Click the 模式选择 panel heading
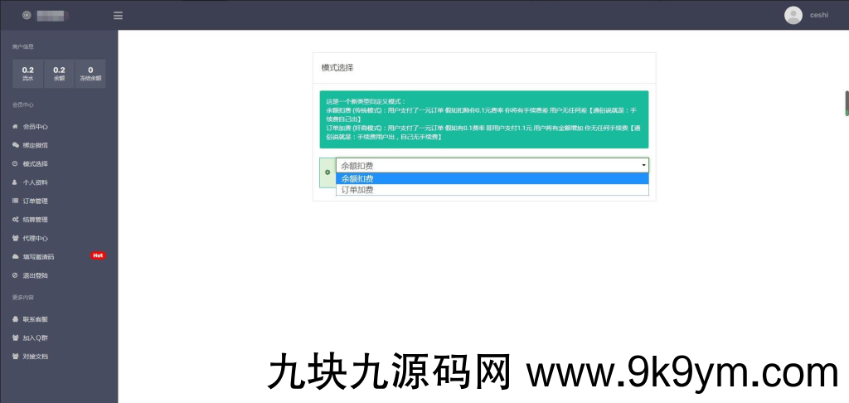 [337, 68]
